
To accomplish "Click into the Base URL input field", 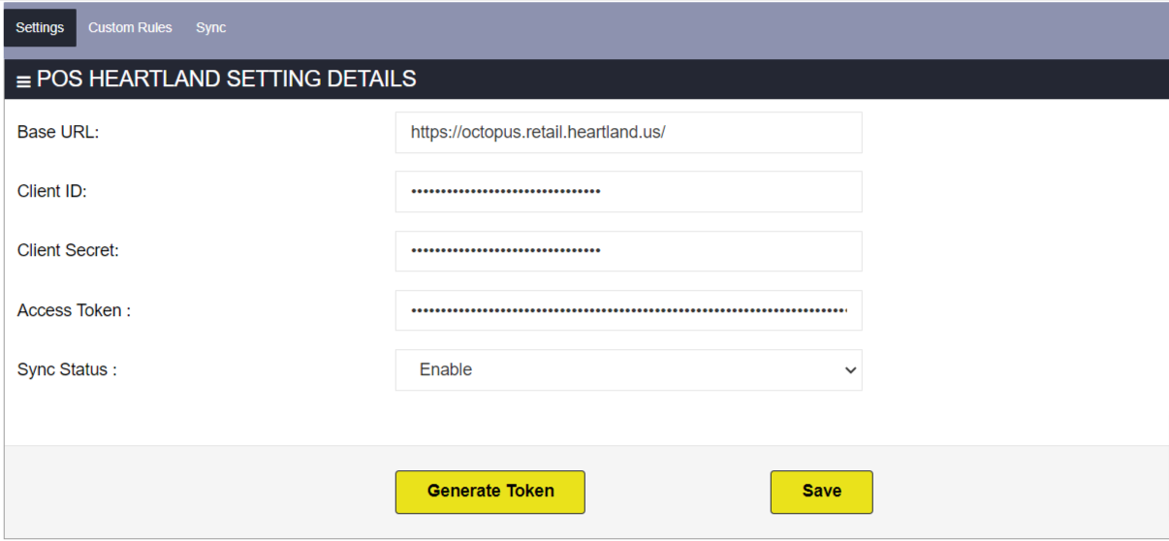I will pos(628,133).
